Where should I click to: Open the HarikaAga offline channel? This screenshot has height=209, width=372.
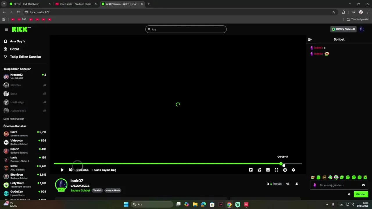25,102
